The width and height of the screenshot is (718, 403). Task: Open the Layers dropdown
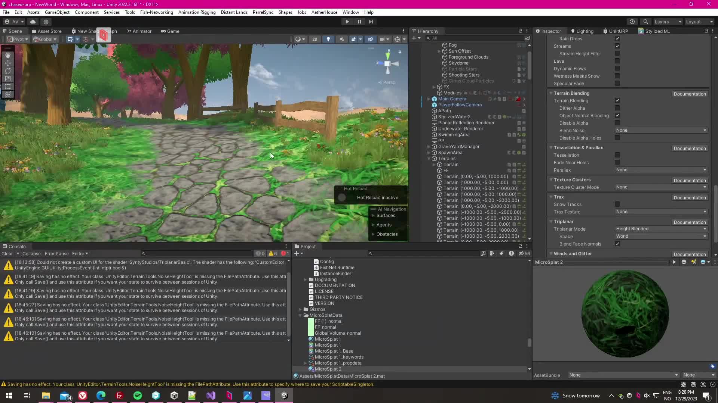click(668, 22)
